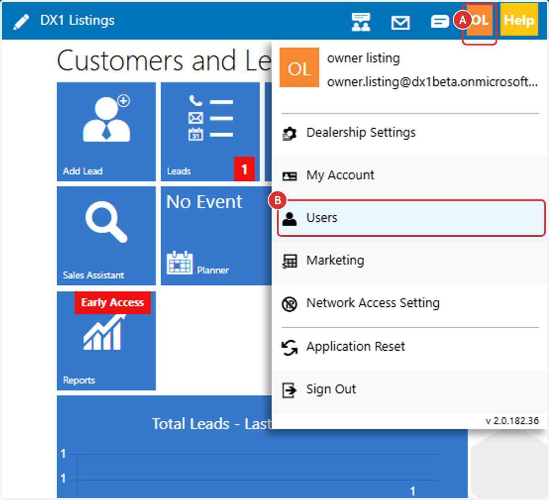The height and width of the screenshot is (500, 549).
Task: Click the pencil edit icon beside DX1 Listings
Action: 21,22
